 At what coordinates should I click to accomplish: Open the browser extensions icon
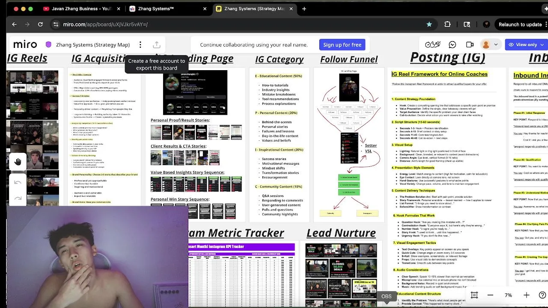click(447, 24)
